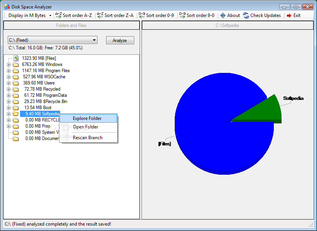The width and height of the screenshot is (317, 231).
Task: Click the Windows folder icon
Action: (15, 65)
